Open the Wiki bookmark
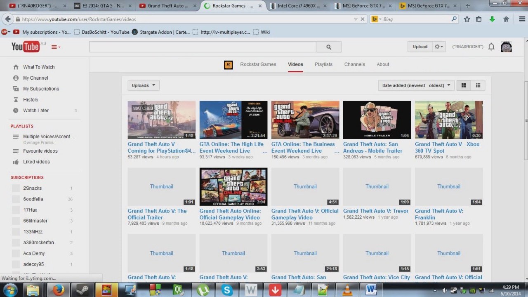The image size is (528, 297). coord(261,32)
